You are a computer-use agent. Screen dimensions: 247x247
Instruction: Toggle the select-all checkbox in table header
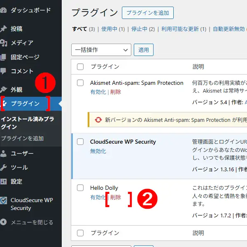[80, 67]
